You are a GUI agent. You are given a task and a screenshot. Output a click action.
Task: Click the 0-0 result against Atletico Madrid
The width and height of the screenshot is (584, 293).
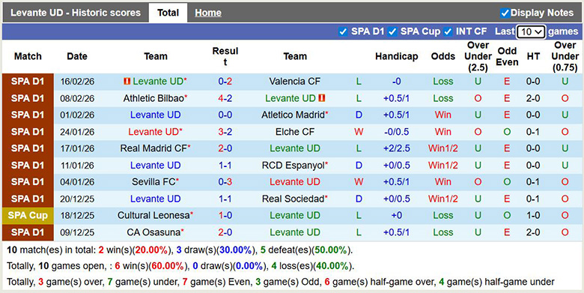pyautogui.click(x=225, y=115)
